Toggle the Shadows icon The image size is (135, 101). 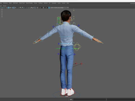coord(17,8)
